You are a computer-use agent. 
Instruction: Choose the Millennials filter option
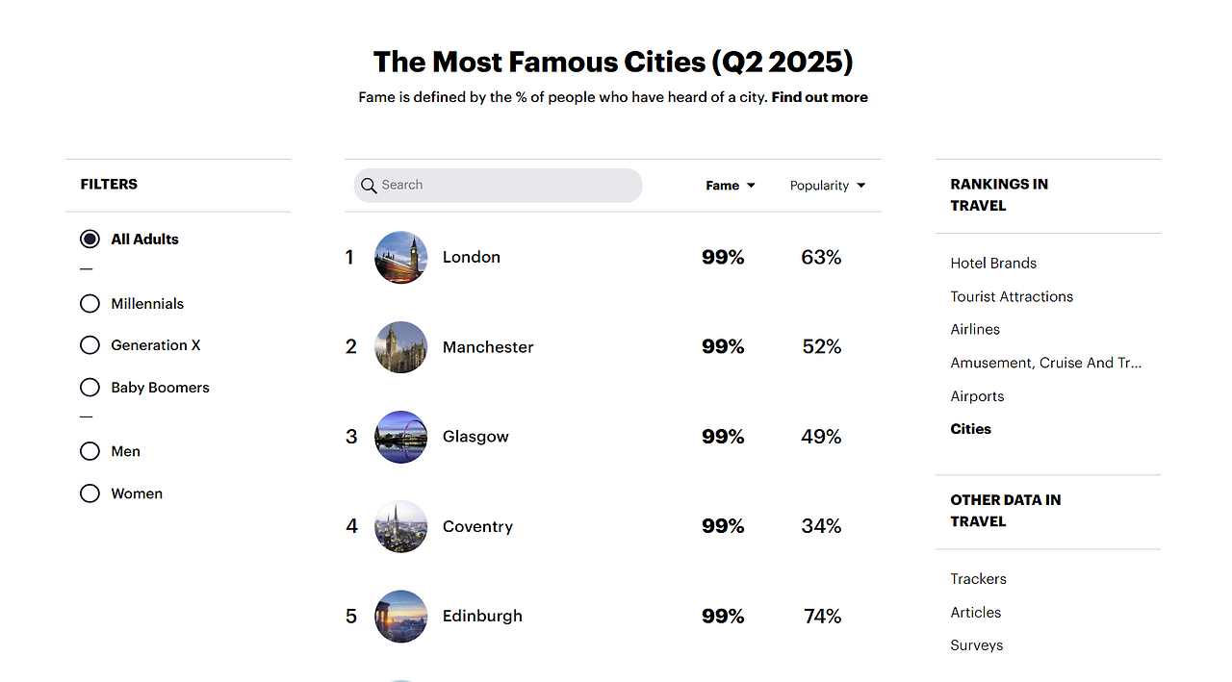click(90, 304)
